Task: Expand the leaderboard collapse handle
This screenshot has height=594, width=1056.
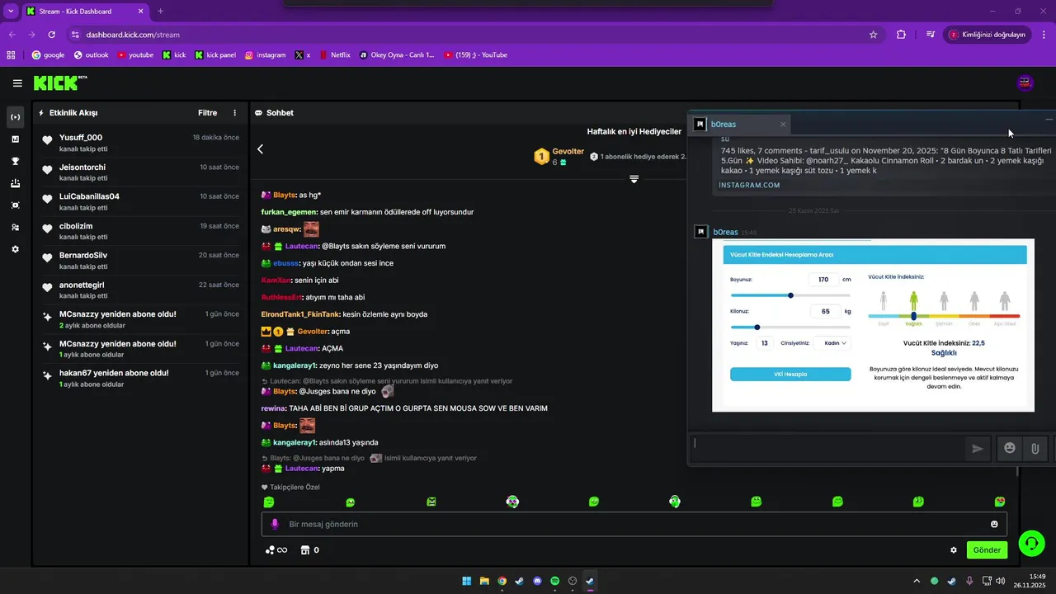Action: tap(634, 179)
